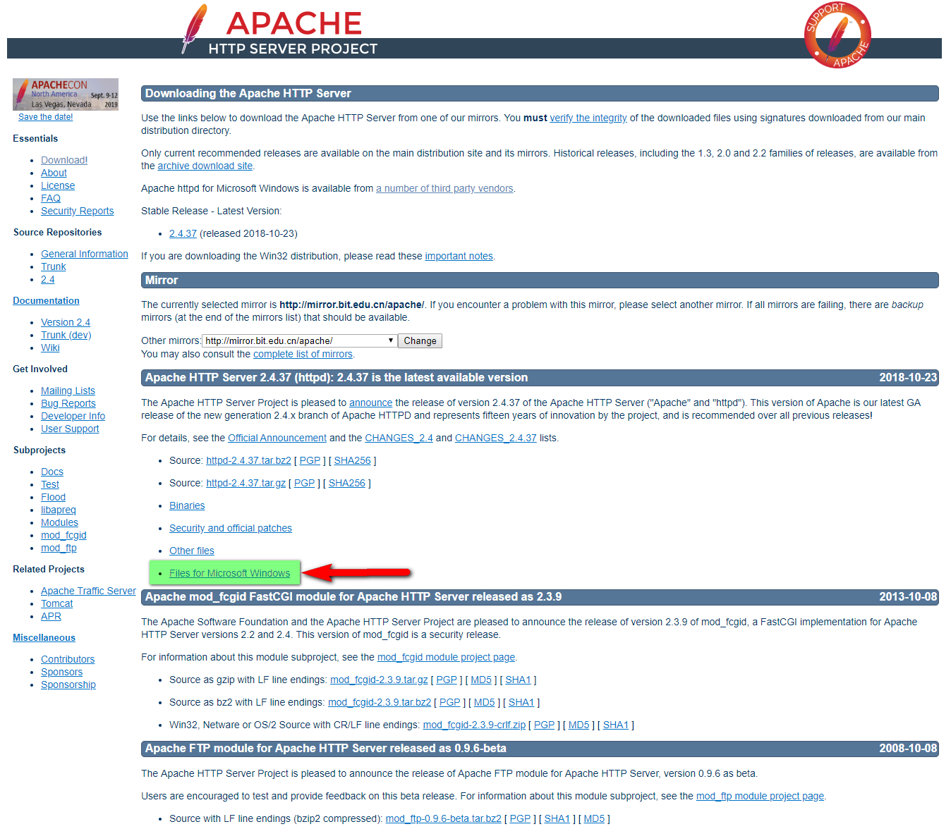Download httpd-2.4.37.tar.bz2 source

point(248,460)
